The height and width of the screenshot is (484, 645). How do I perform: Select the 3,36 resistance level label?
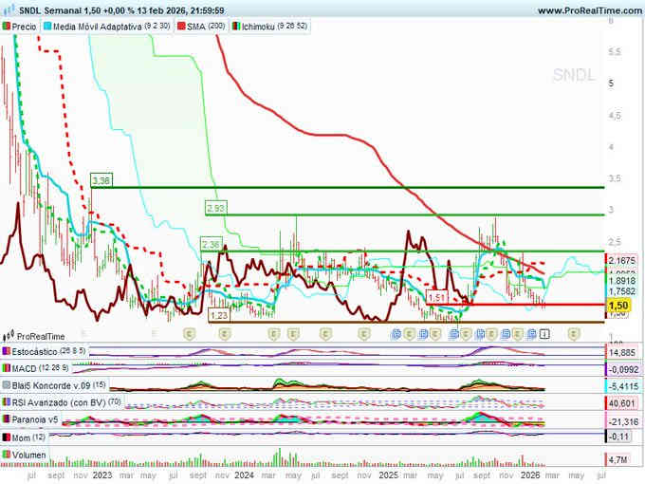101,179
